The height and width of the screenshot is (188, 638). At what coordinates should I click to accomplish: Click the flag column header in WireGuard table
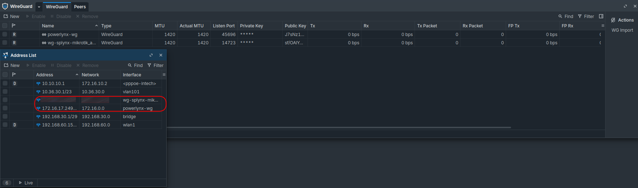(14, 26)
